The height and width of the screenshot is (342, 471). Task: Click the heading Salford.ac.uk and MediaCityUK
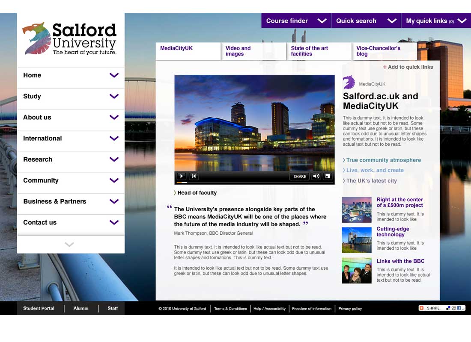(381, 101)
